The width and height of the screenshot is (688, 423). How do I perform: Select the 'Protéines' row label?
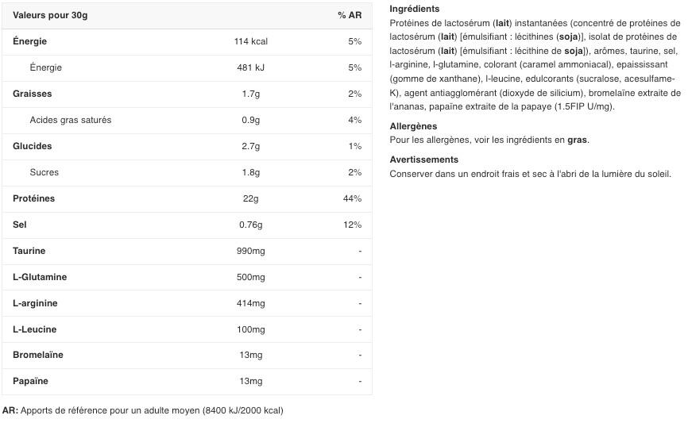click(34, 198)
